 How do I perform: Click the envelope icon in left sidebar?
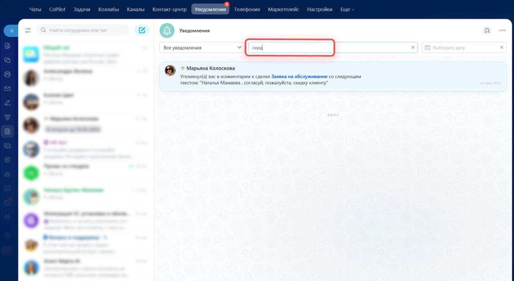(7, 89)
